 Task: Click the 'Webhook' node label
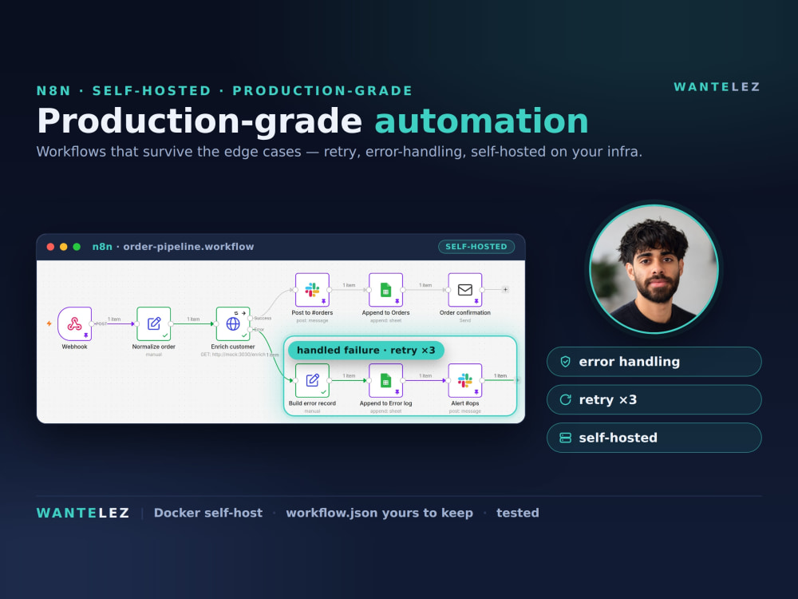74,347
